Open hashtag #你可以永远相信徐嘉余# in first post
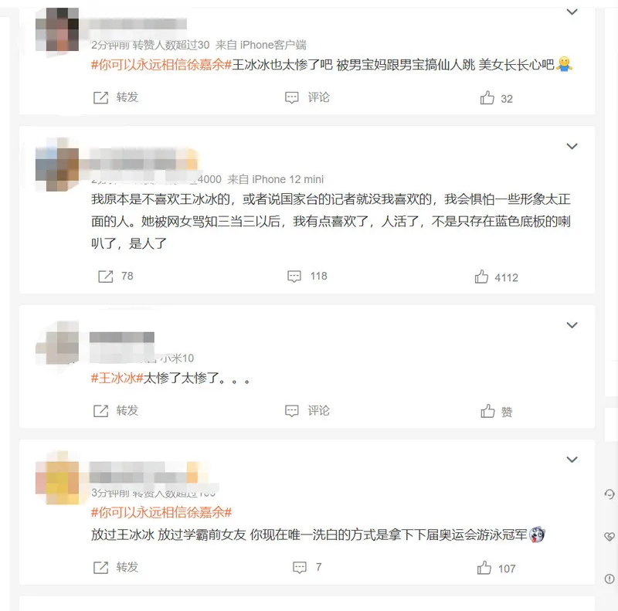The width and height of the screenshot is (618, 611). coord(161,64)
